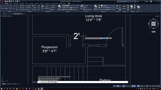Image resolution: width=161 pixels, height=90 pixels.
Task: Switch to the Start drawing tab
Action: 4,14
